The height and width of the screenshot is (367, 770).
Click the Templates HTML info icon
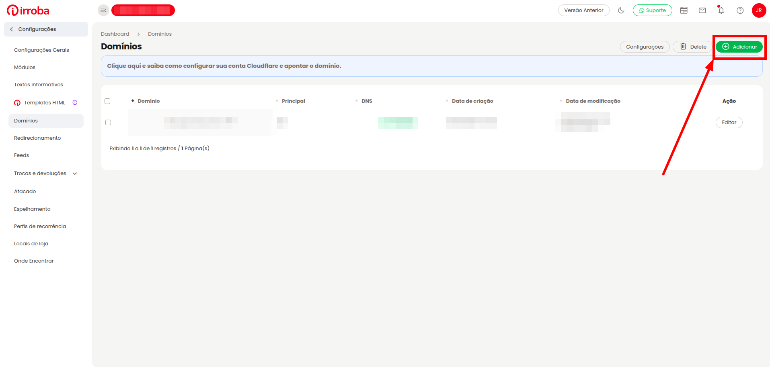75,102
